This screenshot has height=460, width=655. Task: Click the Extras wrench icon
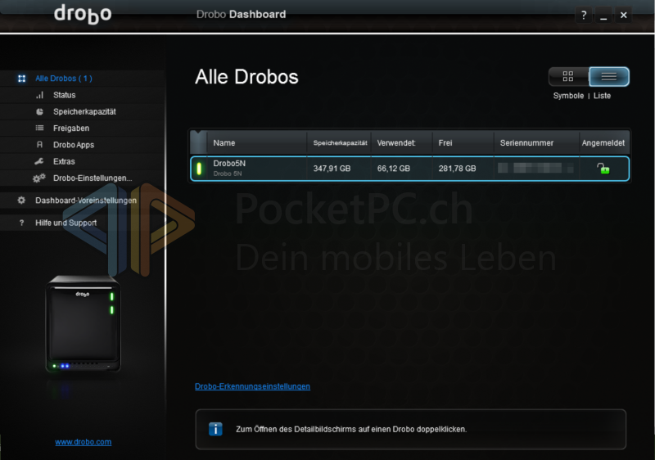click(39, 161)
